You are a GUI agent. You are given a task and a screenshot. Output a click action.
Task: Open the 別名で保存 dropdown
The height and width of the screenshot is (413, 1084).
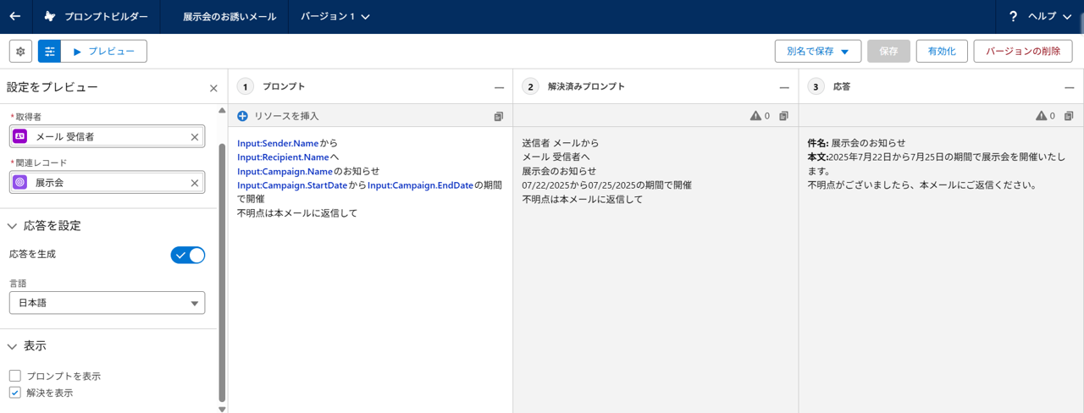tap(818, 52)
